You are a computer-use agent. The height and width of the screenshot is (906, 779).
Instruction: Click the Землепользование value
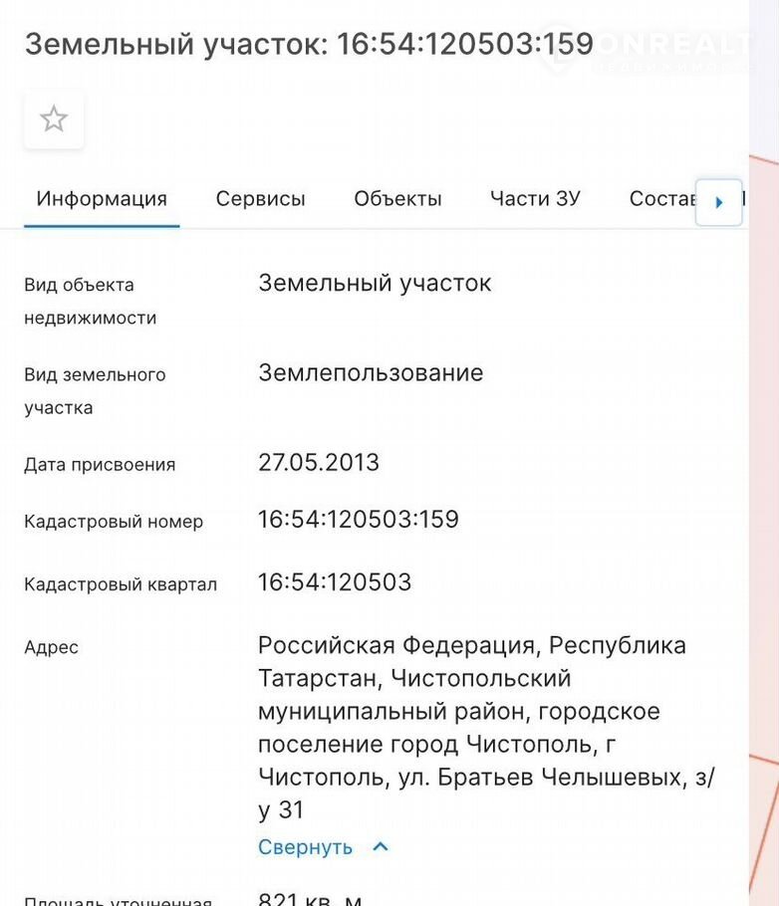(371, 373)
